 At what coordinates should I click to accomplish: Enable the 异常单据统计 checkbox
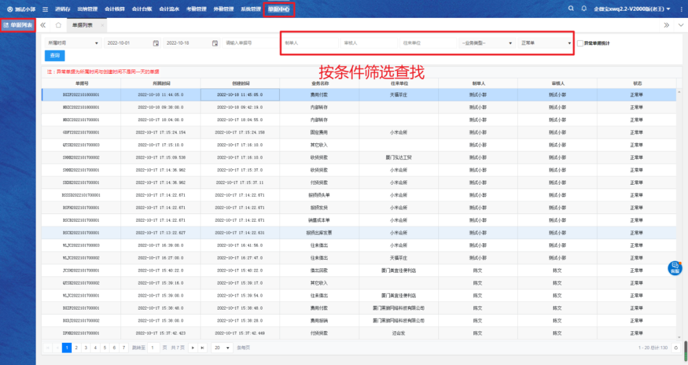tap(580, 43)
